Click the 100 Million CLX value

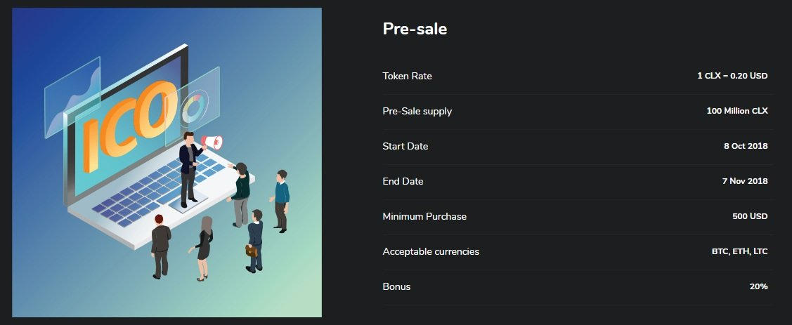pos(737,110)
